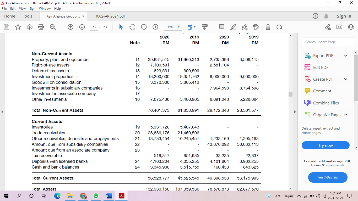358x201 pixels.
Task: Open the find text magnifier tool
Action: (53, 27)
